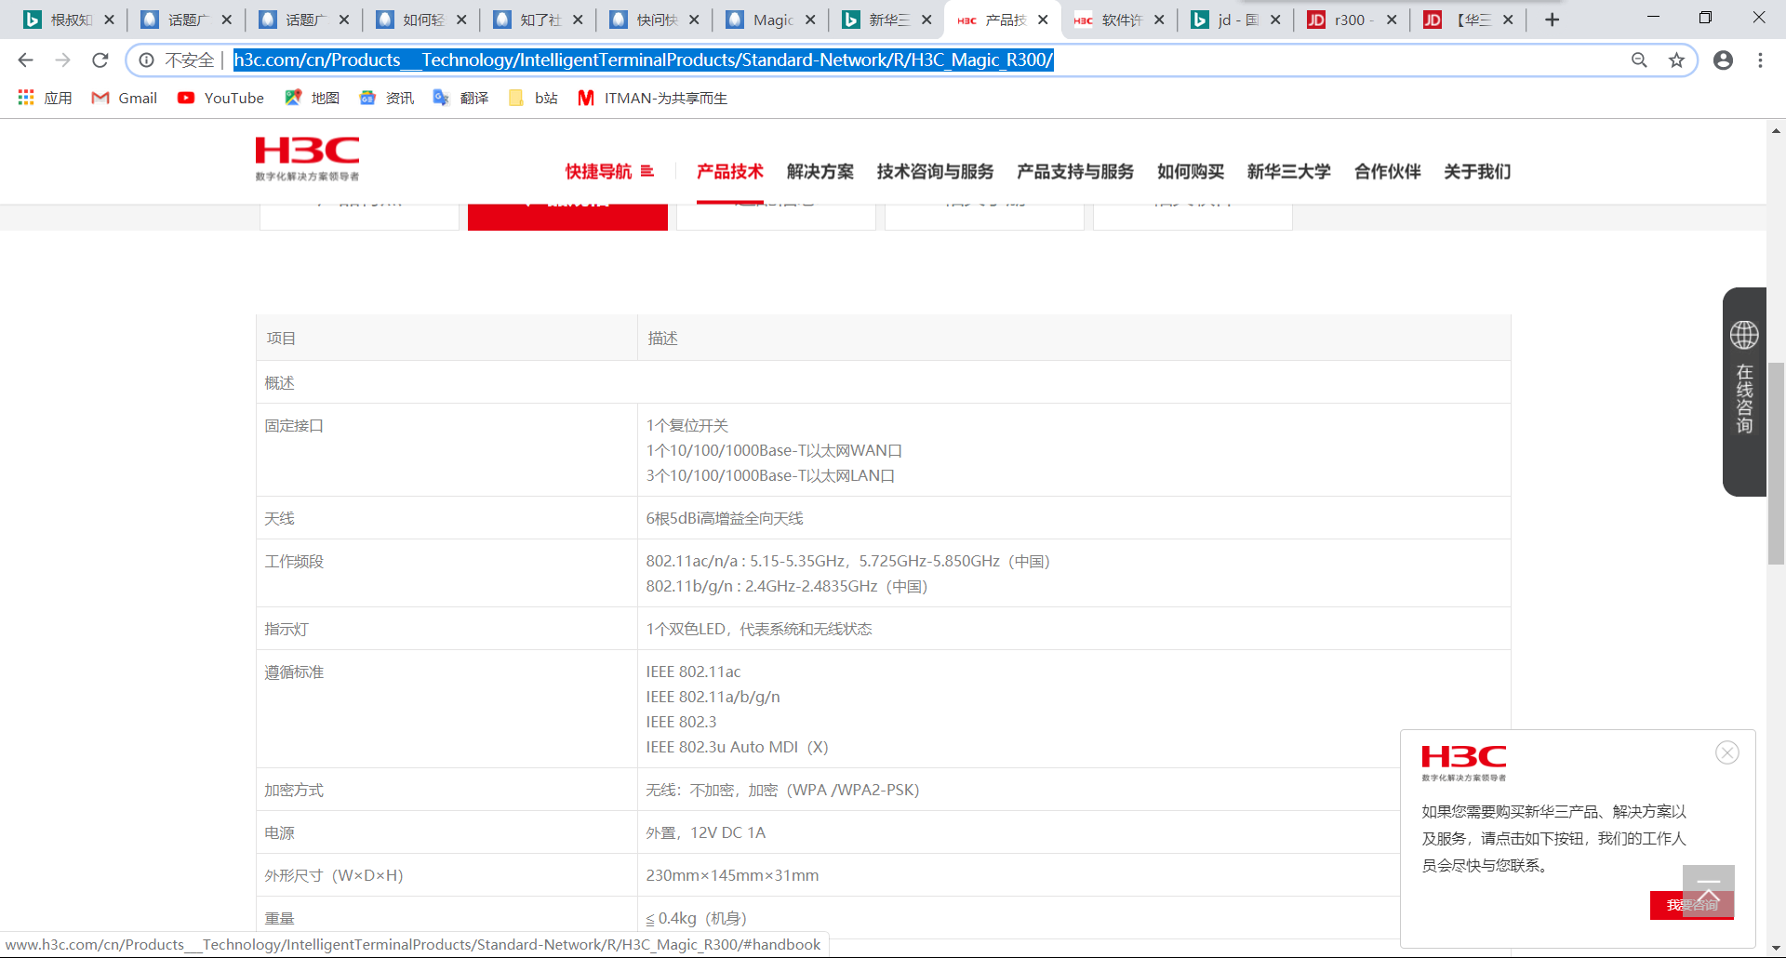
Task: Open the 翻译 translate bookmark
Action: click(x=461, y=98)
